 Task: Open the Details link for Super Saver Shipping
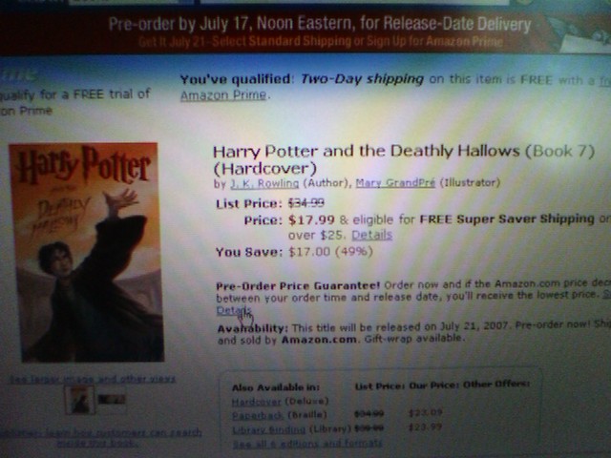tap(371, 235)
